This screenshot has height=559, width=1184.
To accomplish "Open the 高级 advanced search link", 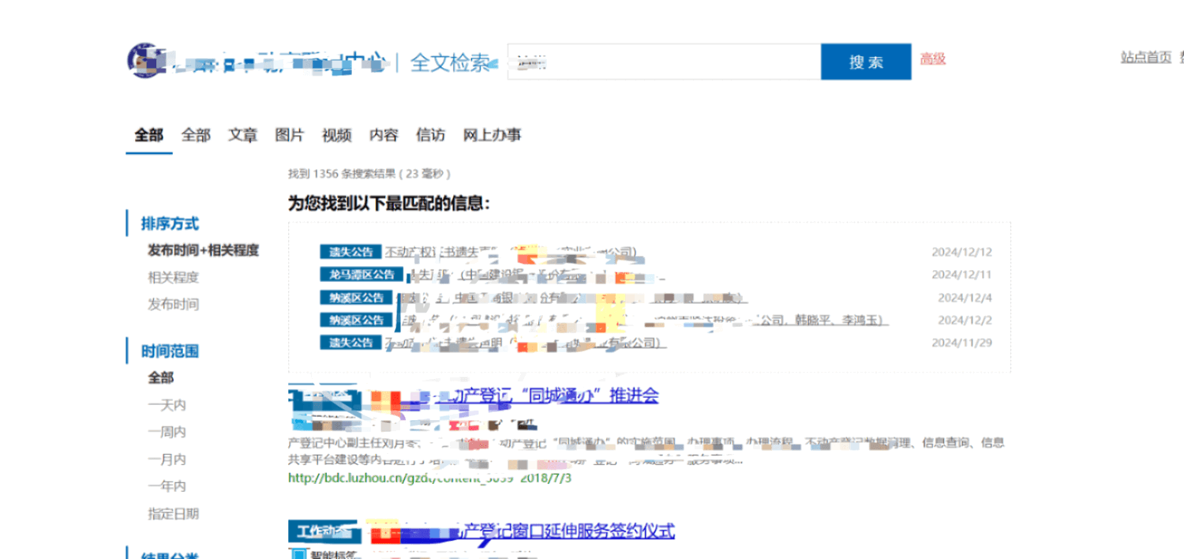I will (x=932, y=59).
